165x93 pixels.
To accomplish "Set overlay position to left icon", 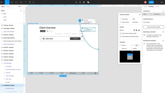I will tap(137, 30).
